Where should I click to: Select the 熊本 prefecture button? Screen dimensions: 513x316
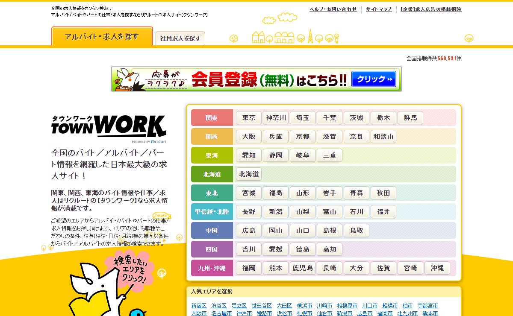coord(276,268)
